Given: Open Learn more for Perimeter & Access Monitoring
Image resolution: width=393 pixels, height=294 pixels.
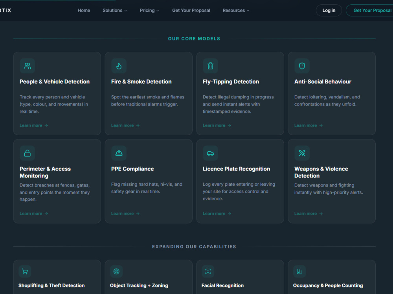Looking at the screenshot, I should pyautogui.click(x=33, y=214).
